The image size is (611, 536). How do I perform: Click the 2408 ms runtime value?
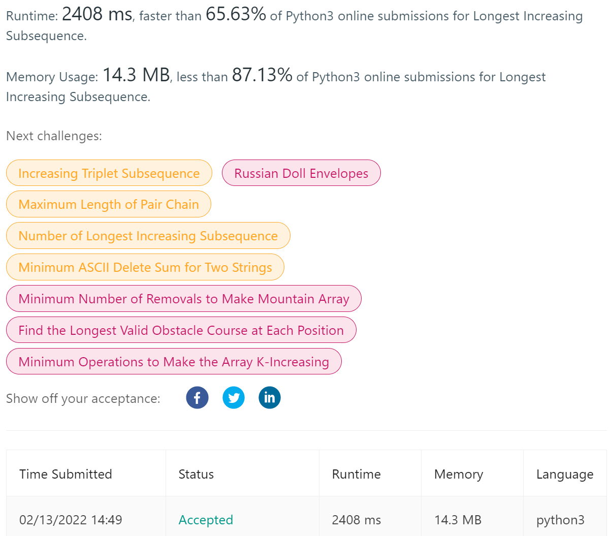coord(356,520)
